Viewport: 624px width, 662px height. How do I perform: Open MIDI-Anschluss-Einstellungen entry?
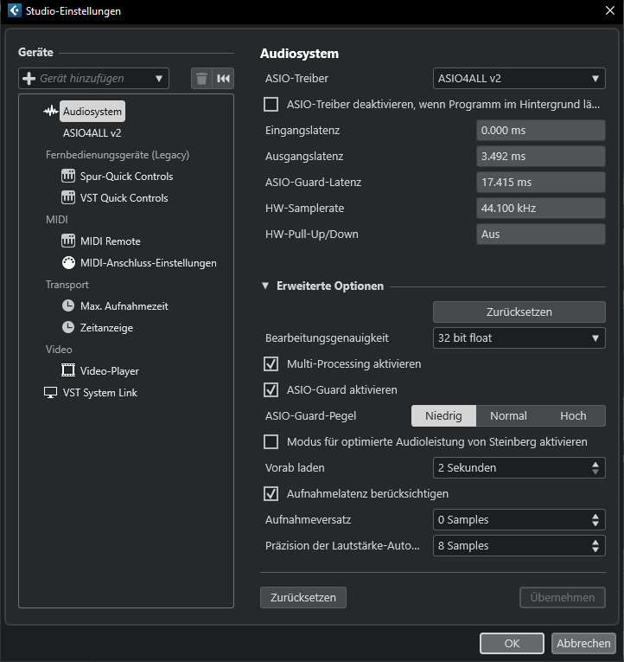[x=148, y=263]
